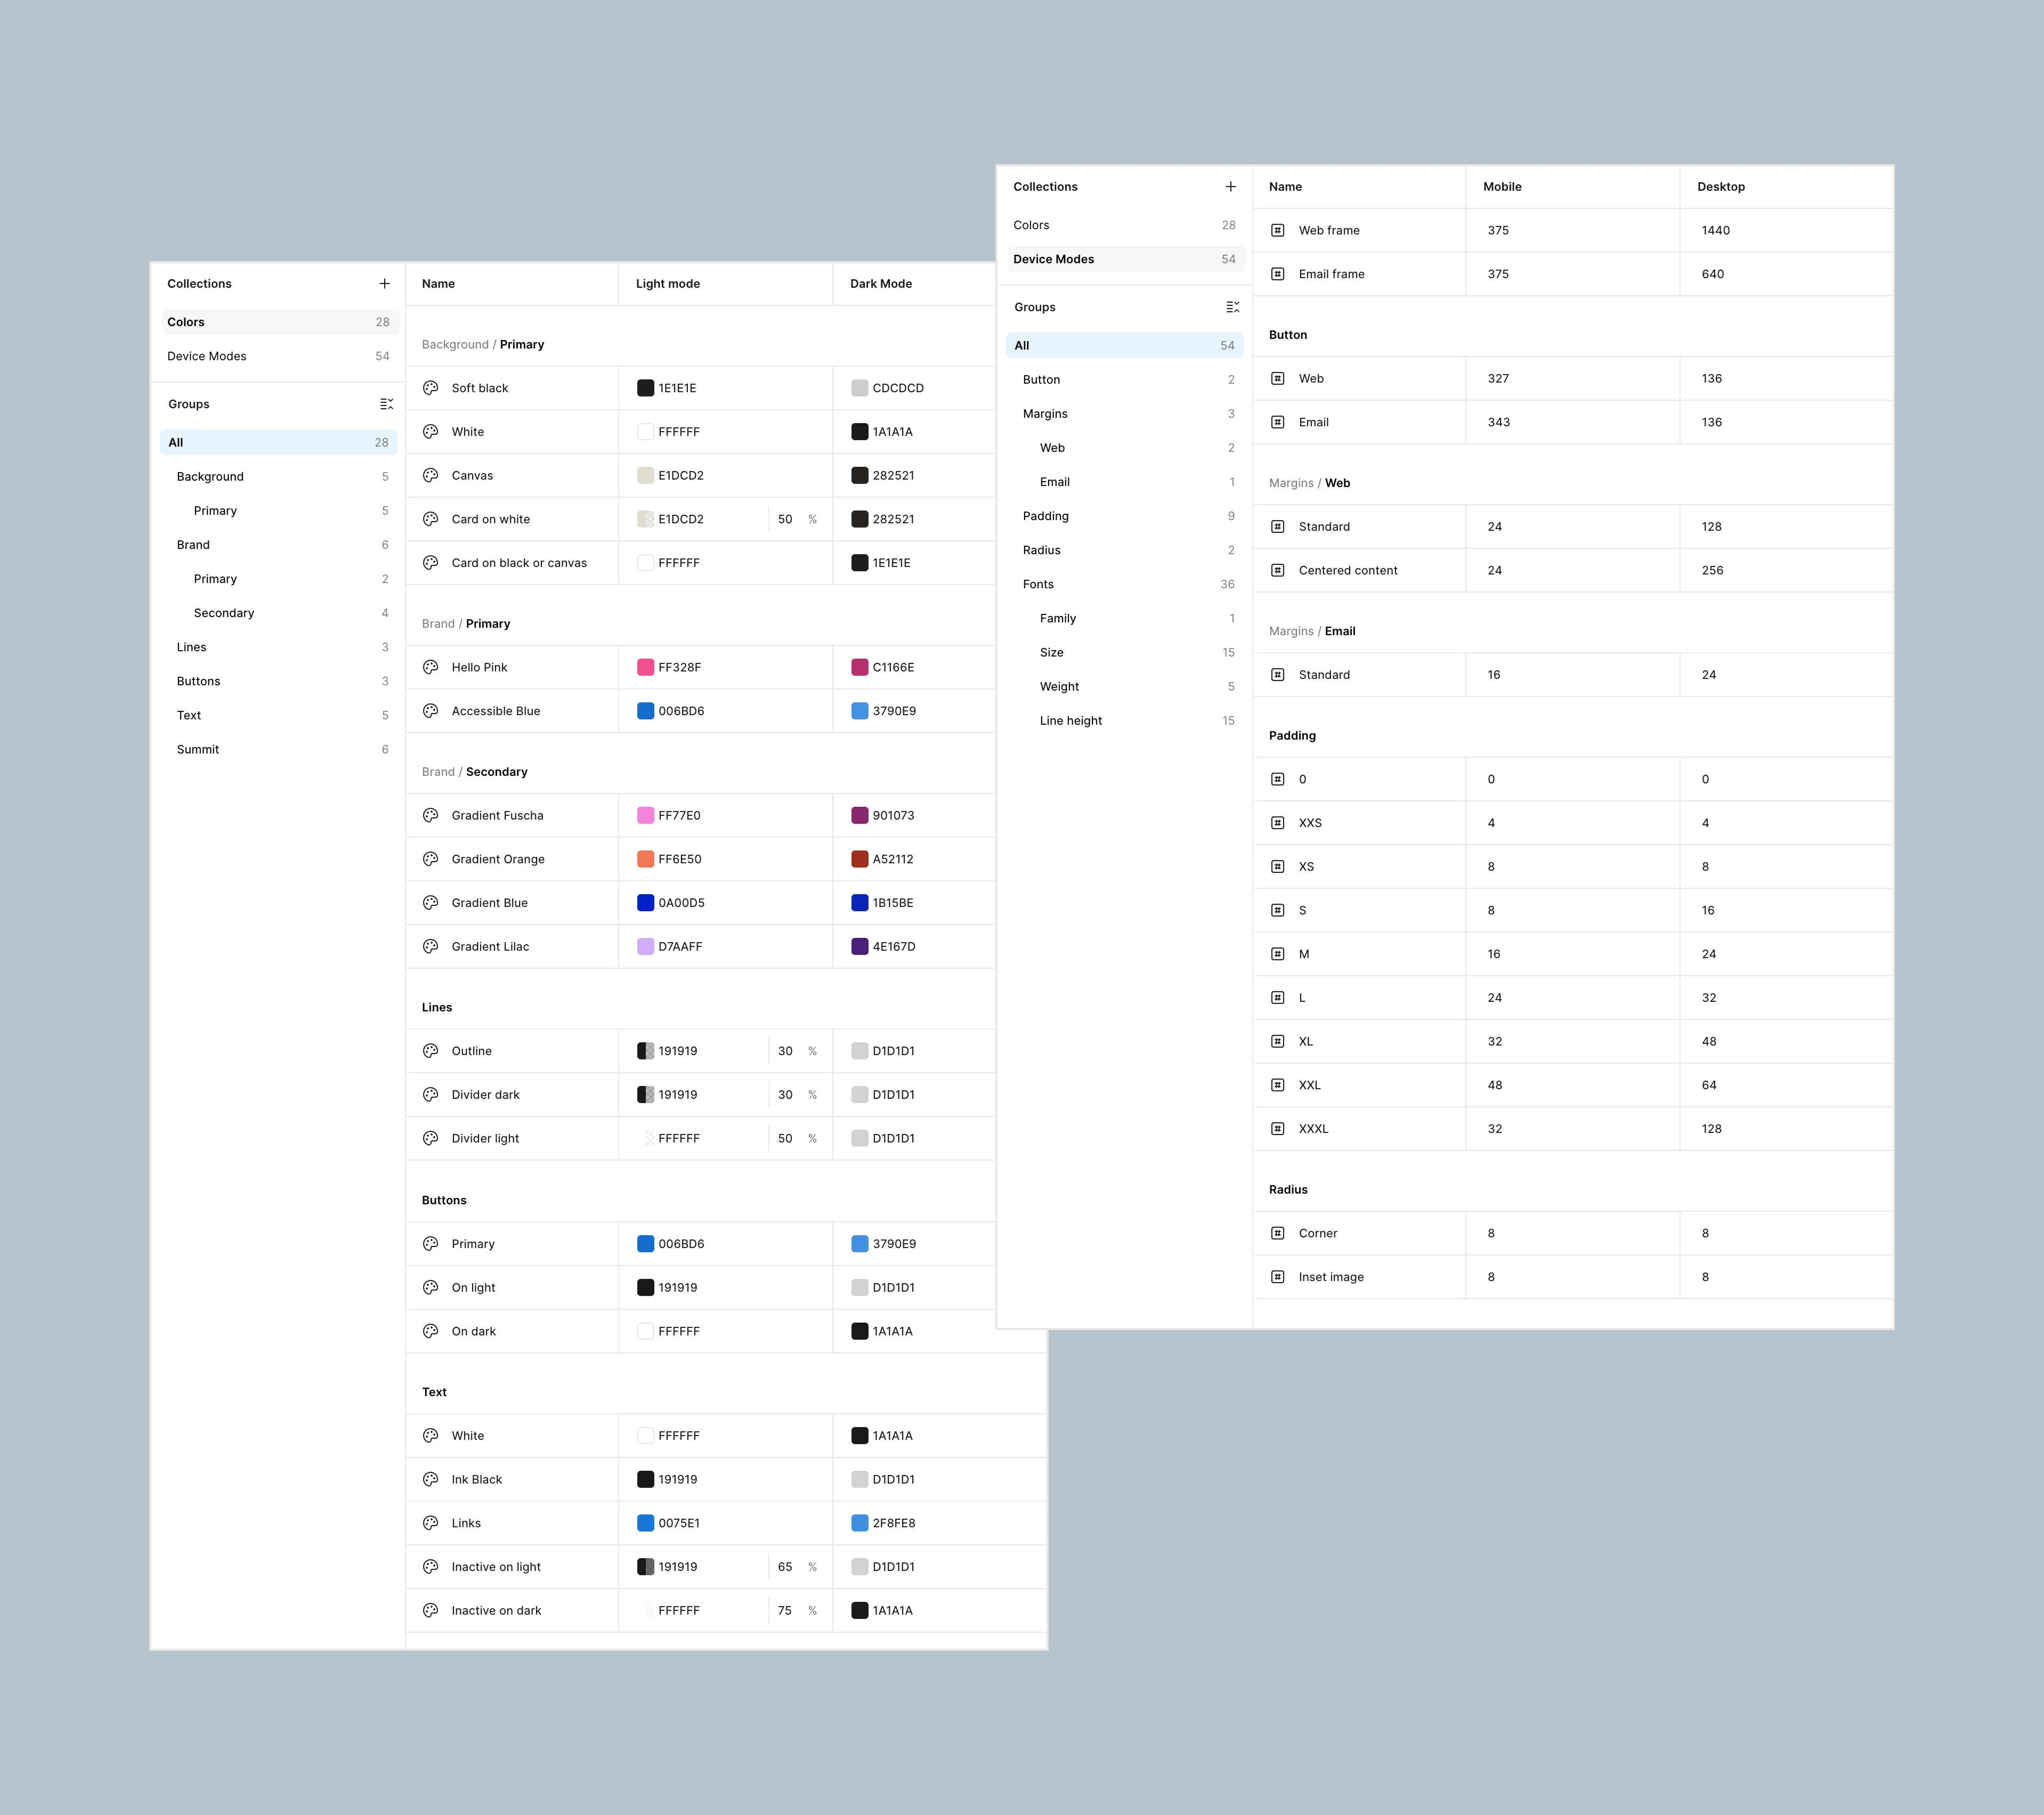
Task: Select Margins group in Device Modes sidebar
Action: click(1045, 414)
